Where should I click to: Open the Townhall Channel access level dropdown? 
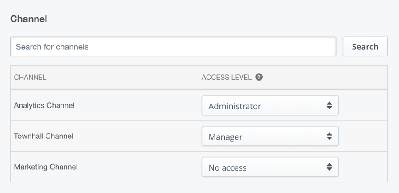(x=270, y=136)
